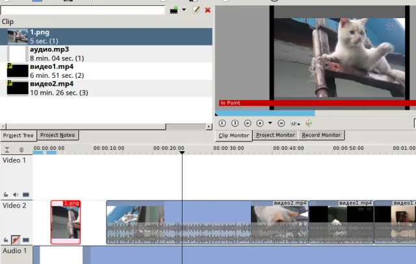Mute audio on Video 1 track
416x264 pixels.
click(16, 195)
